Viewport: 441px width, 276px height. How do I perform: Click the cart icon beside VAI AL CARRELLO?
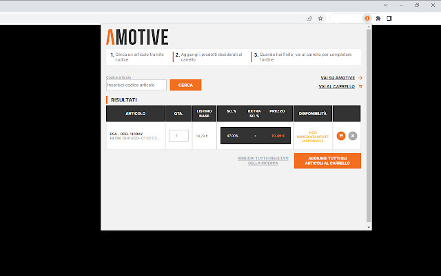pyautogui.click(x=360, y=86)
